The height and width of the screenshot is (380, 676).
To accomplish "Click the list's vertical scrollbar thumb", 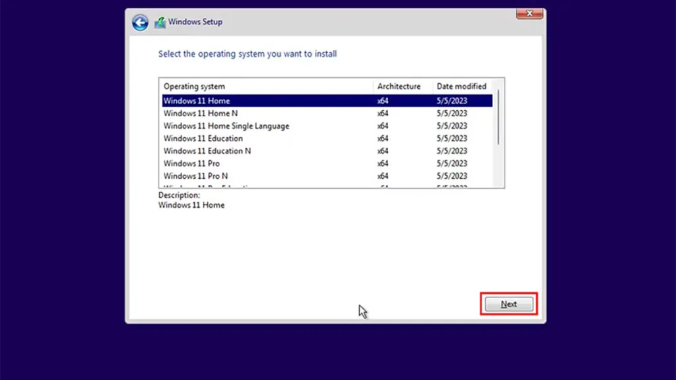I will tap(498, 117).
